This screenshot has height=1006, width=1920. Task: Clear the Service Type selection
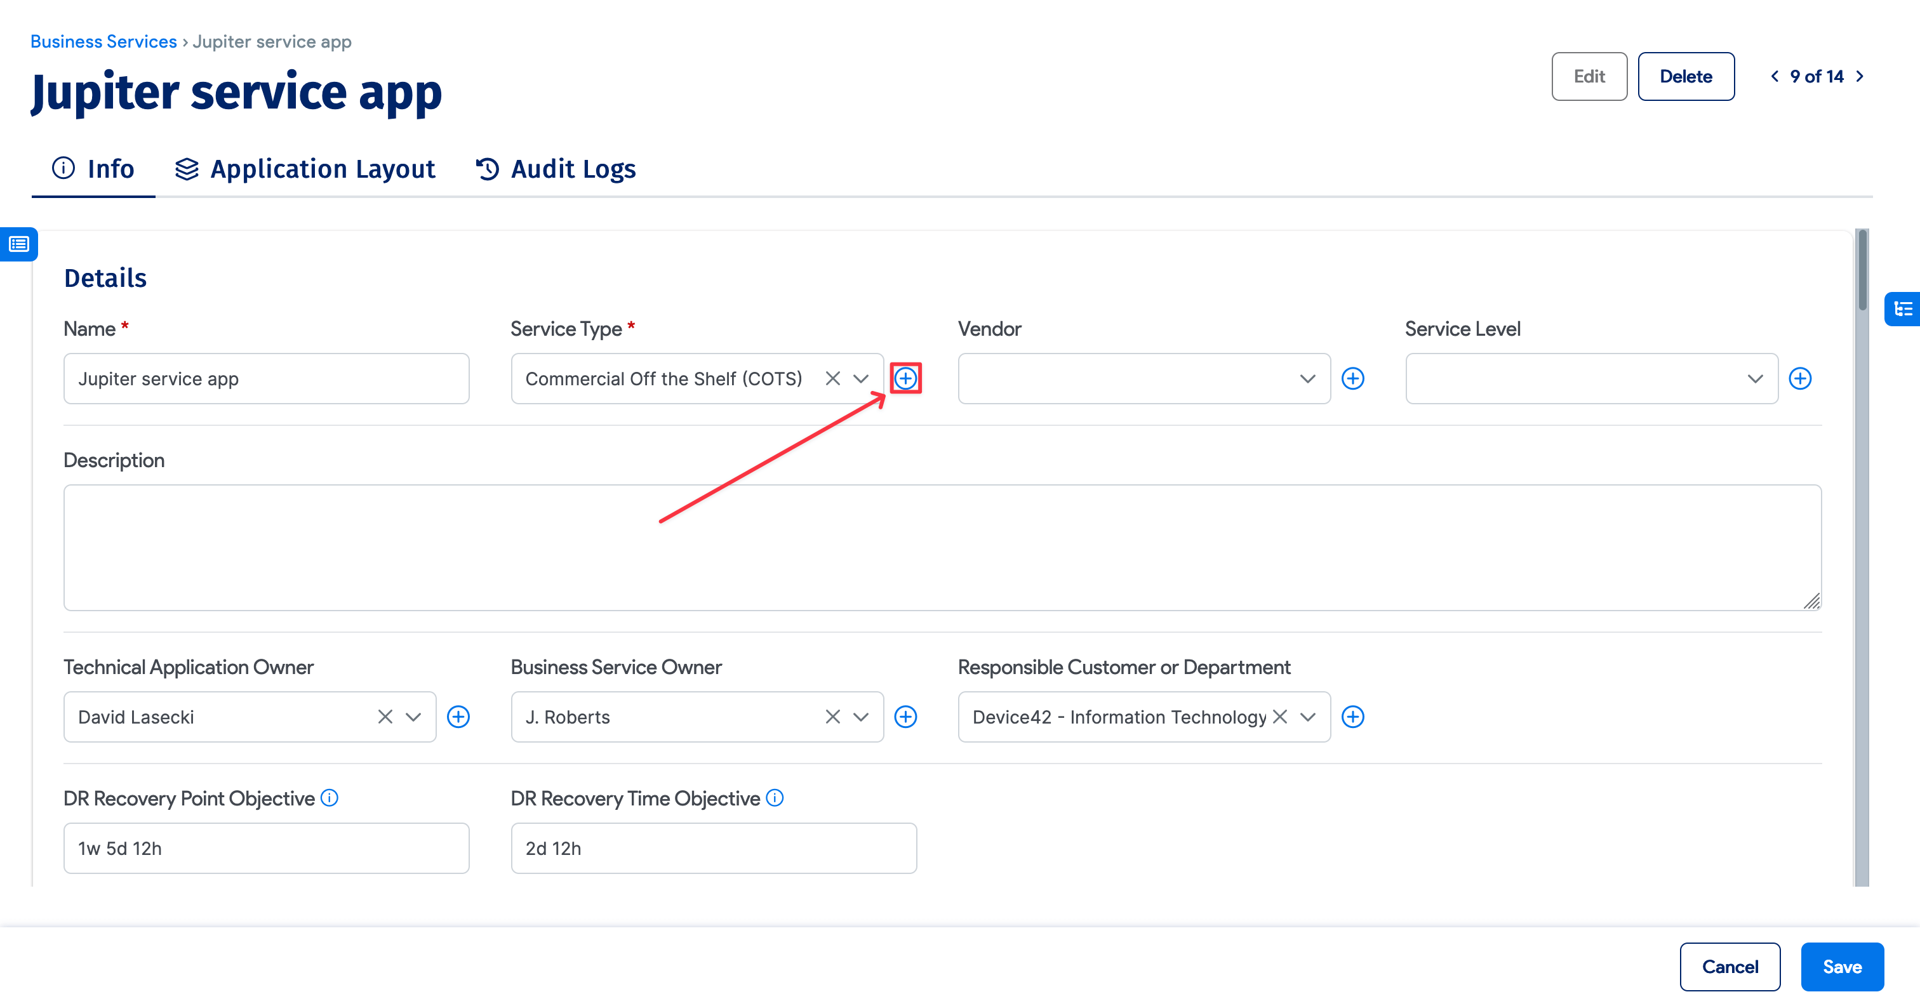(832, 378)
